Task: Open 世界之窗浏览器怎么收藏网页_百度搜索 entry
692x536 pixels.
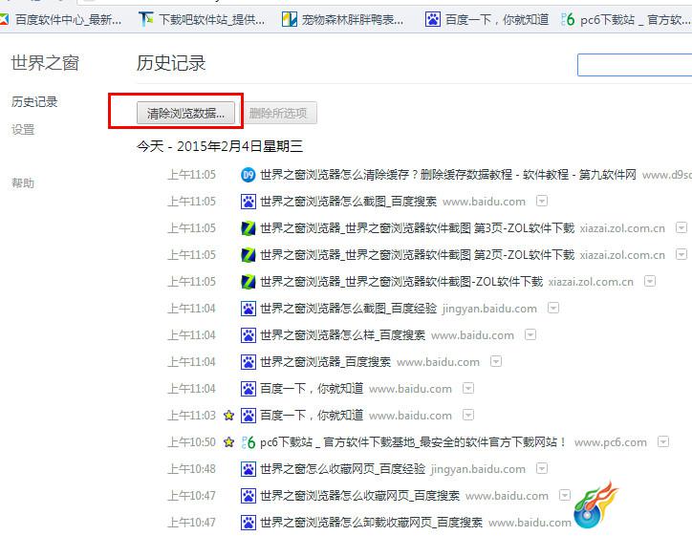Action: pyautogui.click(x=359, y=496)
